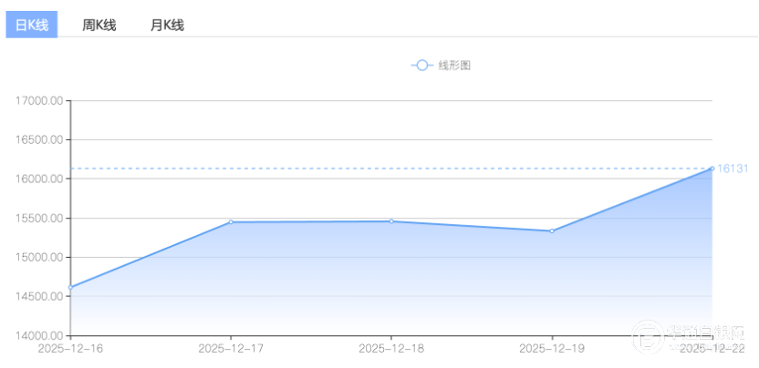Click the 2025-12-18 x-axis date
759x368 pixels.
coord(391,348)
